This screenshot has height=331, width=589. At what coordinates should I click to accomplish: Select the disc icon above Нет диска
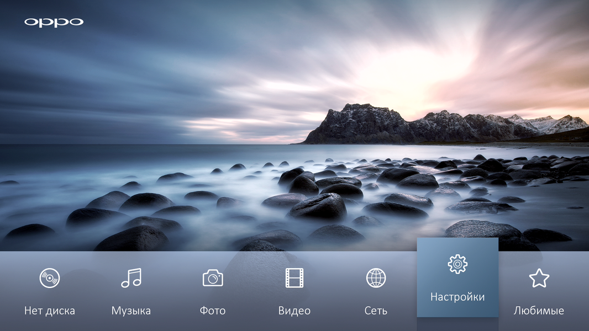pyautogui.click(x=50, y=278)
